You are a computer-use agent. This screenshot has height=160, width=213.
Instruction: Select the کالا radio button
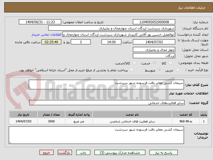tap(170, 63)
